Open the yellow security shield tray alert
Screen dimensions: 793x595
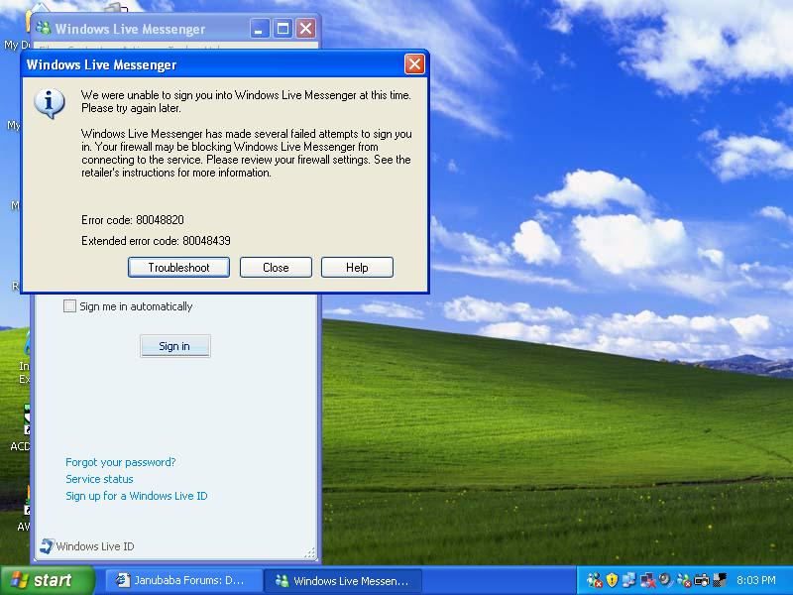[x=613, y=580]
